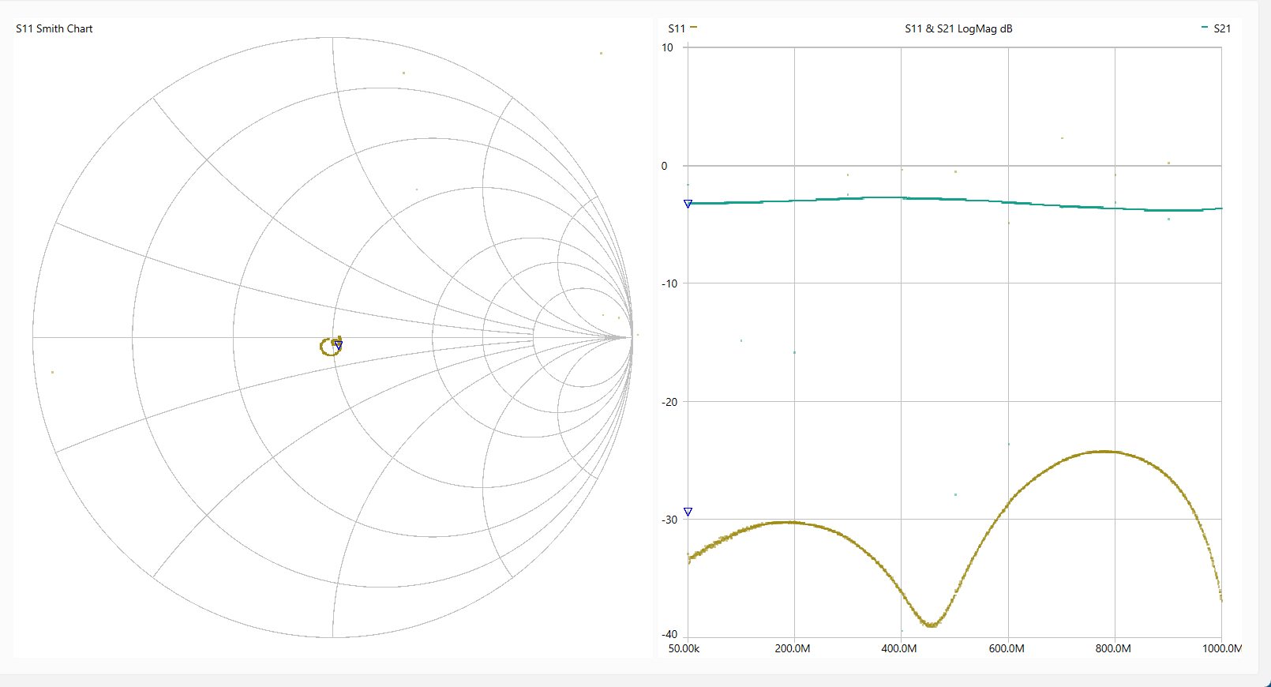
Task: Click the S11 trace minimum near 460 MHz
Action: coord(932,625)
